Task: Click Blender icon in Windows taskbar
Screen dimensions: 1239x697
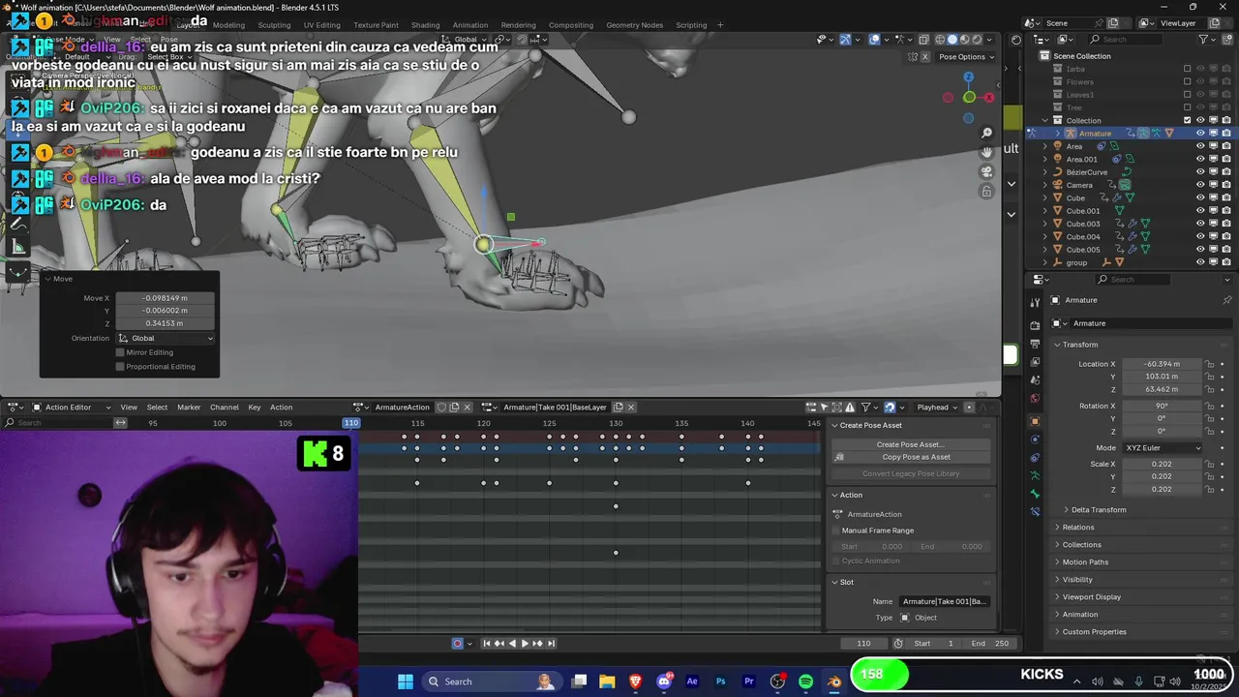Action: (834, 682)
